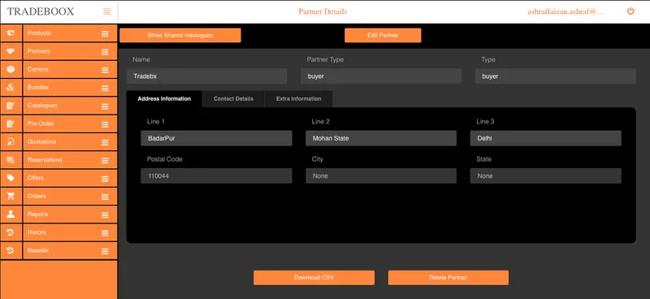Click the Name field containing Tradebx
The height and width of the screenshot is (299, 650).
coord(207,76)
